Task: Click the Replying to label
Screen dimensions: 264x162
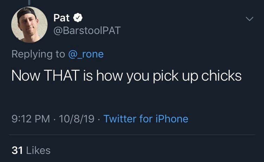Action: tap(38, 54)
